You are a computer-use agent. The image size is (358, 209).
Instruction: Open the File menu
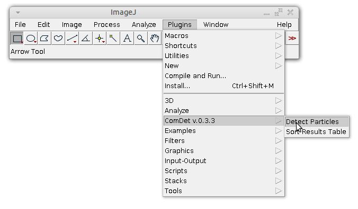[20, 25]
